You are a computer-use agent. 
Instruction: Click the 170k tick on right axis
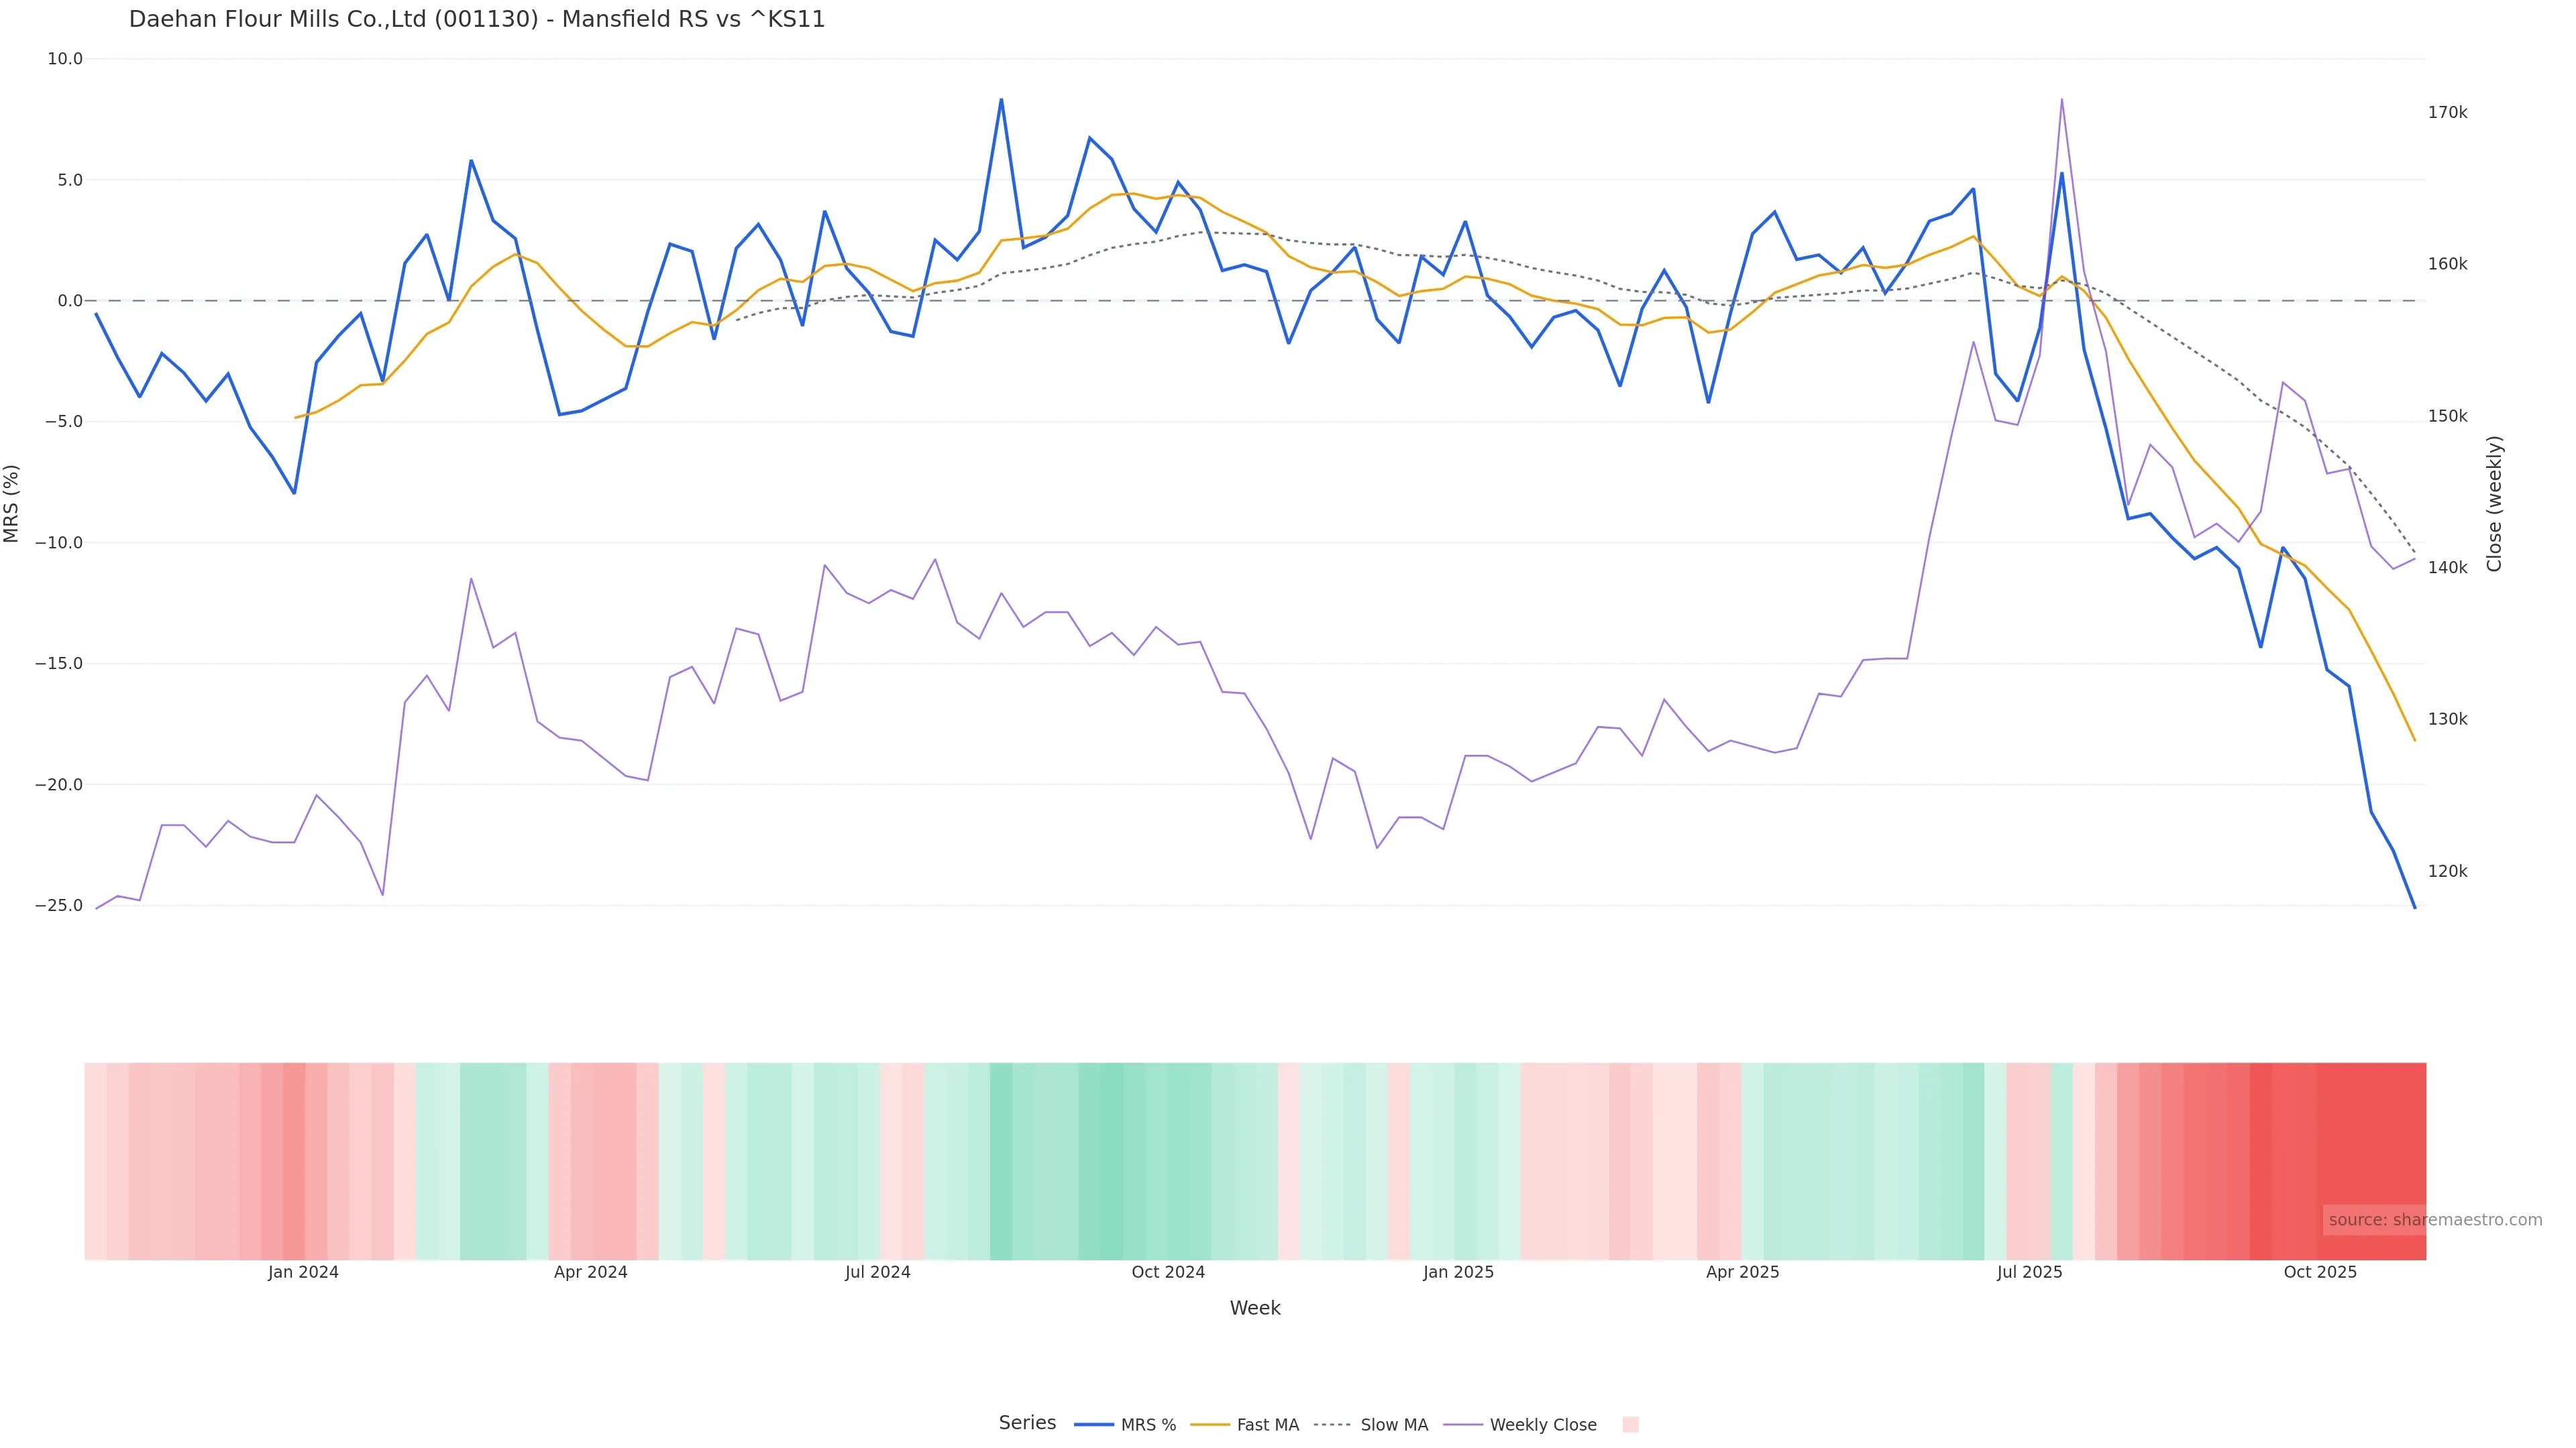(2447, 113)
